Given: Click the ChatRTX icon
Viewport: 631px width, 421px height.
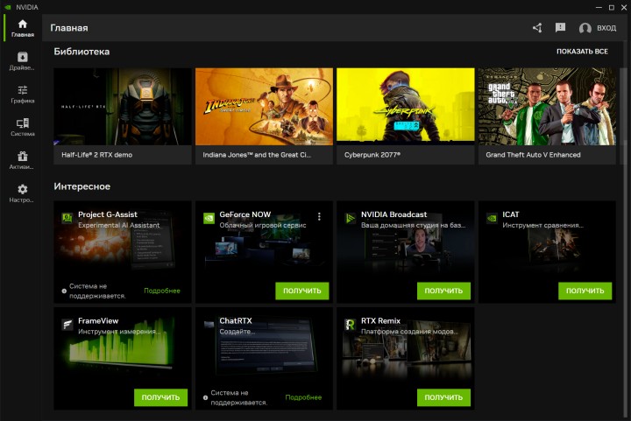Looking at the screenshot, I should [209, 324].
